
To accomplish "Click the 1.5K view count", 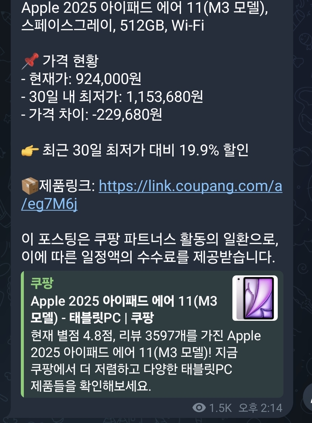I will [x=220, y=408].
